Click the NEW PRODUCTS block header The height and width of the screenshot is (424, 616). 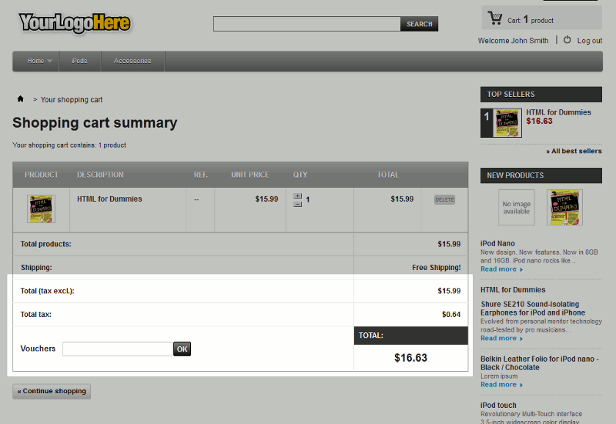[541, 175]
